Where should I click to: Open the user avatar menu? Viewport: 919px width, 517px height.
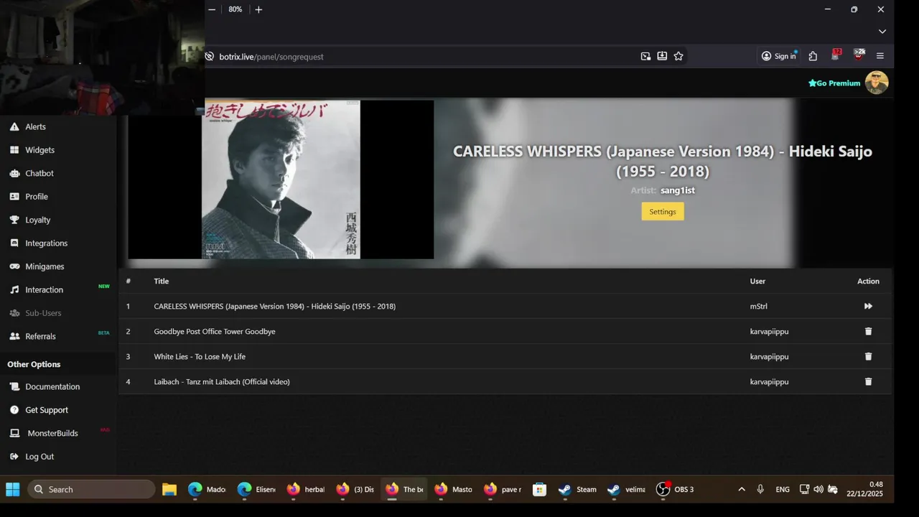[x=877, y=83]
